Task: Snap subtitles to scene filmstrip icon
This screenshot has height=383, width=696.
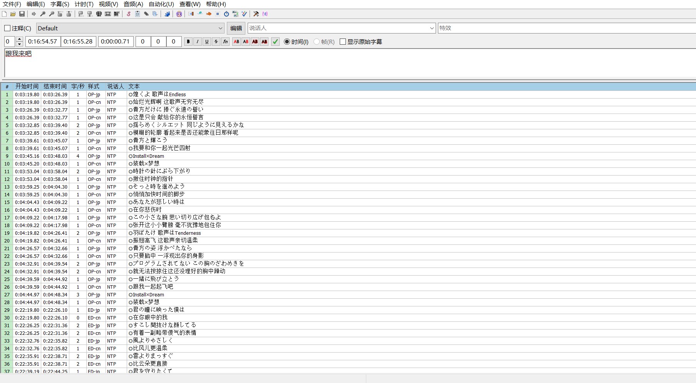Action: tap(108, 14)
